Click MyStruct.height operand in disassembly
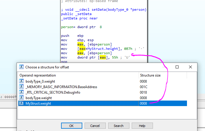The width and height of the screenshot is (205, 131). (x=102, y=49)
